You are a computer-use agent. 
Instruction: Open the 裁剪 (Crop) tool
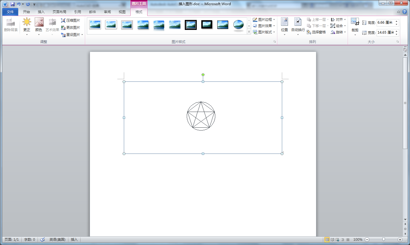(x=355, y=22)
